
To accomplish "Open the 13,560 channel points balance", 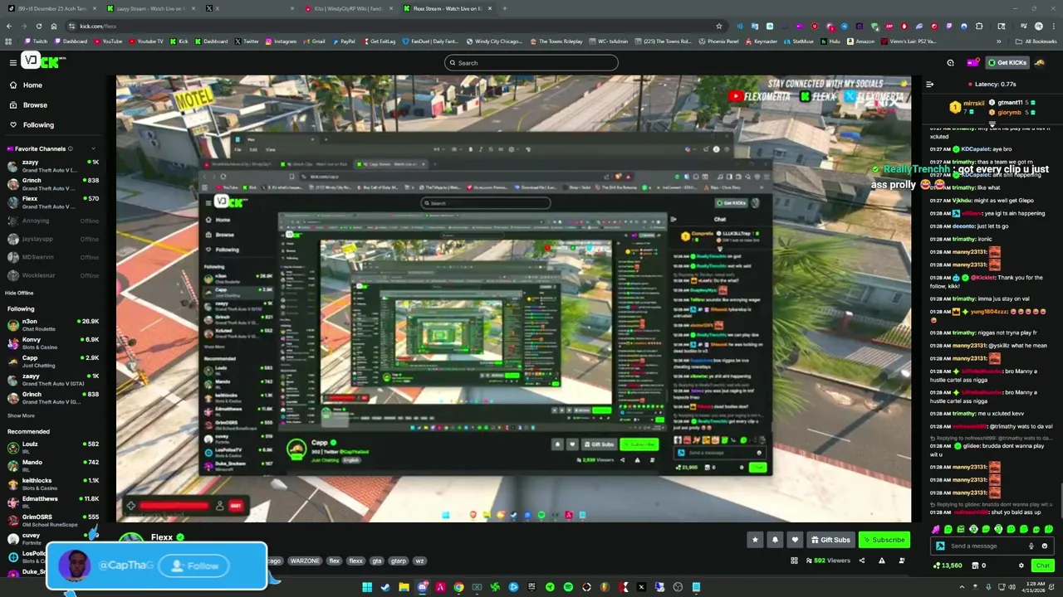I will [948, 565].
